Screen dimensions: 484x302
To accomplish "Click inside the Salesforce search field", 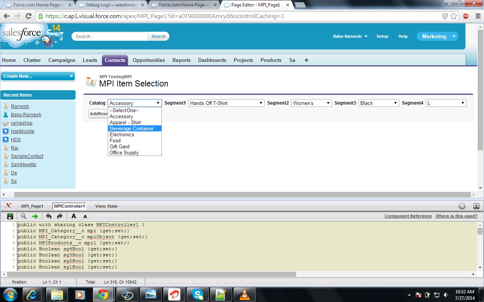I will [110, 36].
